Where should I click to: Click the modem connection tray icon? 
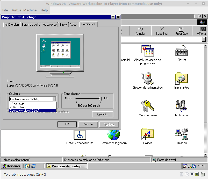pyautogui.click(x=190, y=166)
